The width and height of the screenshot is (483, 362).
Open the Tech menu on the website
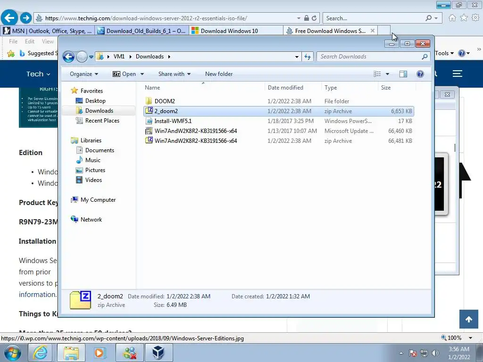[x=38, y=74]
